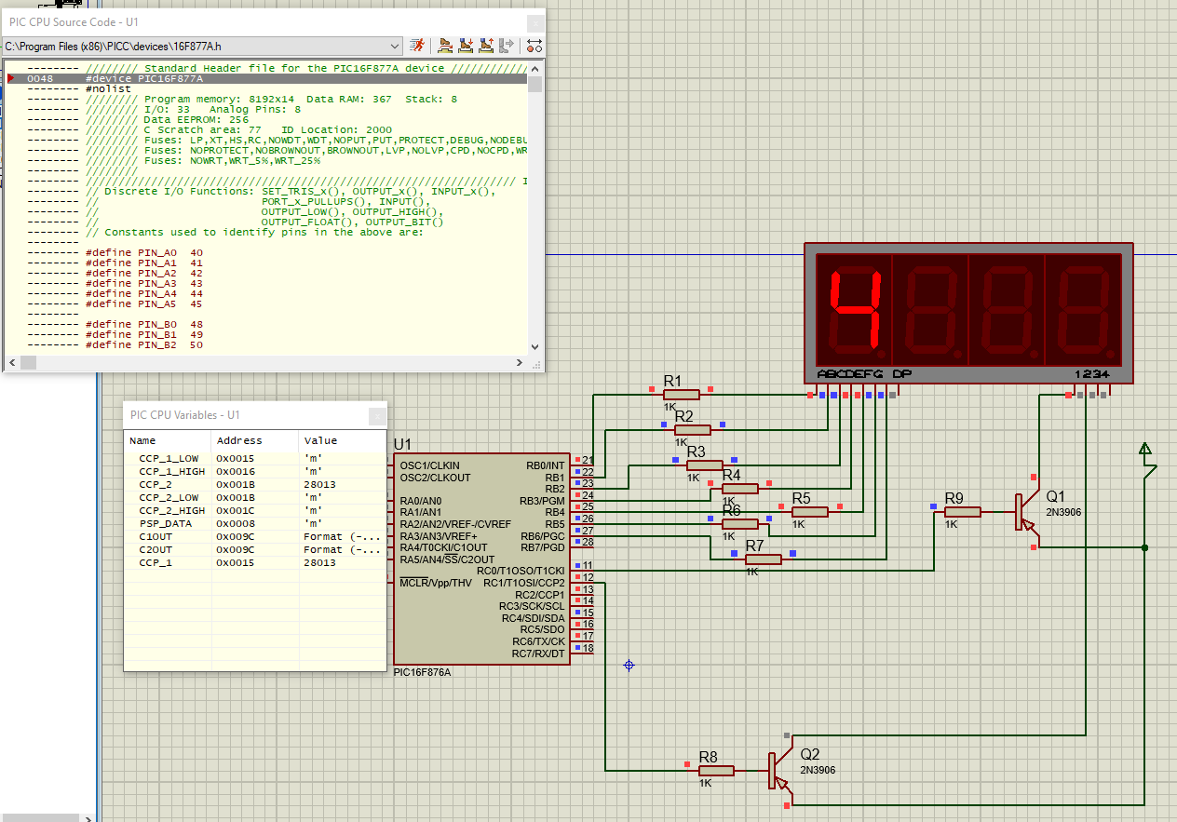Screen dimensions: 1177x822
Task: Select resistor R4 on the schematic
Action: [x=739, y=488]
